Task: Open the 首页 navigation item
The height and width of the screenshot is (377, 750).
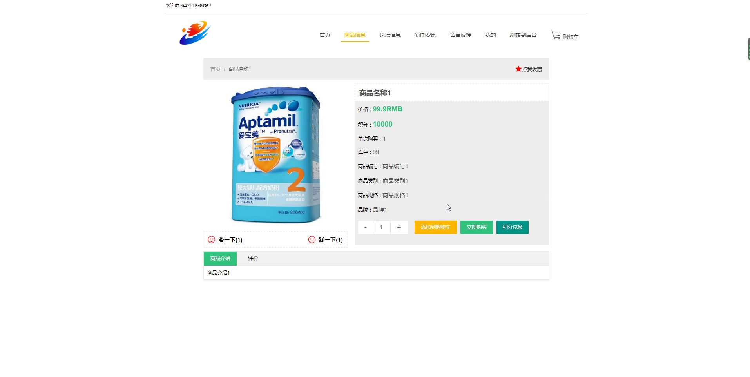Action: pos(325,35)
